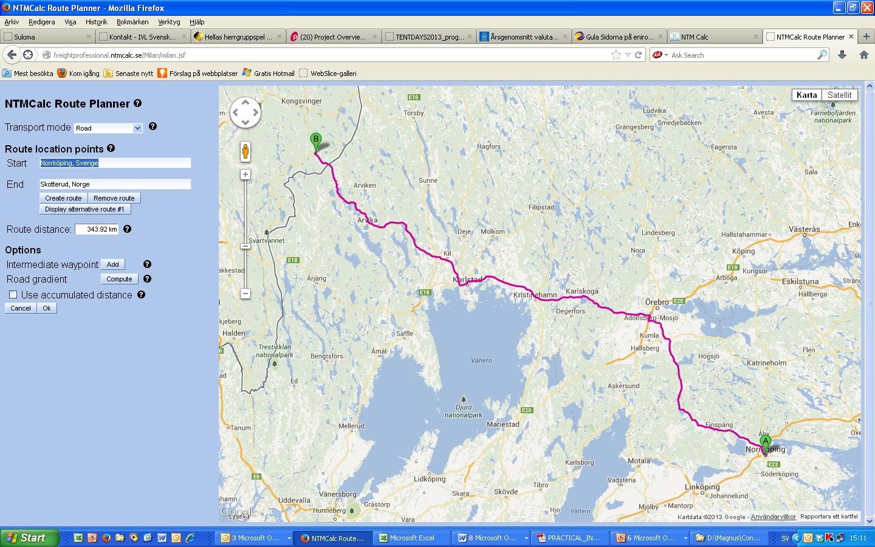Screen dimensions: 875x547
Task: Open the Bokmärken menu
Action: pyautogui.click(x=132, y=22)
